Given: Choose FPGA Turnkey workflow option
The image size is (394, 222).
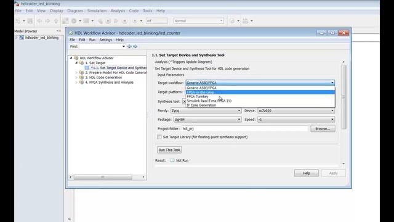Looking at the screenshot, I should (260, 96).
